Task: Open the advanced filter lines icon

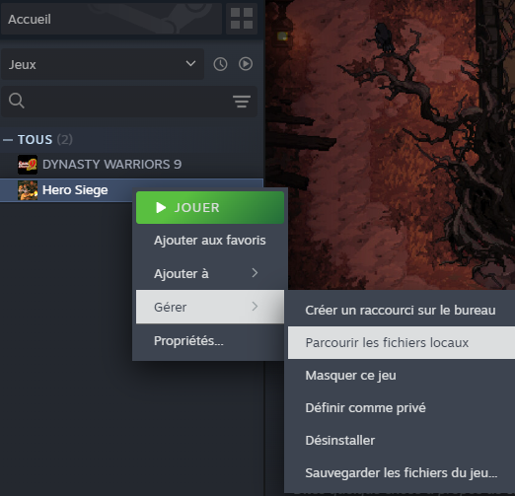Action: pos(242,102)
